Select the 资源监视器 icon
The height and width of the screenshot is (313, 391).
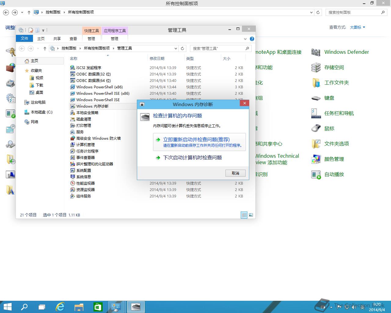[72, 190]
